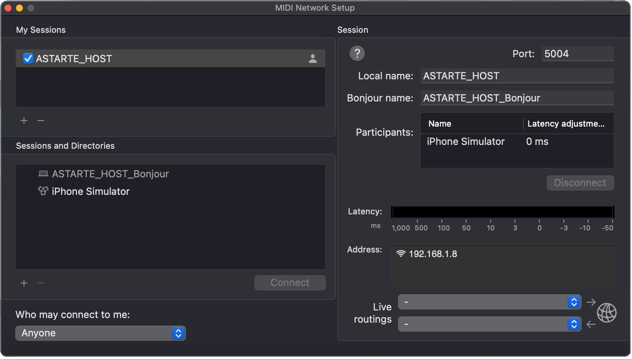Open the Who may connect to me dropdown
The image size is (632, 360).
[x=100, y=333]
